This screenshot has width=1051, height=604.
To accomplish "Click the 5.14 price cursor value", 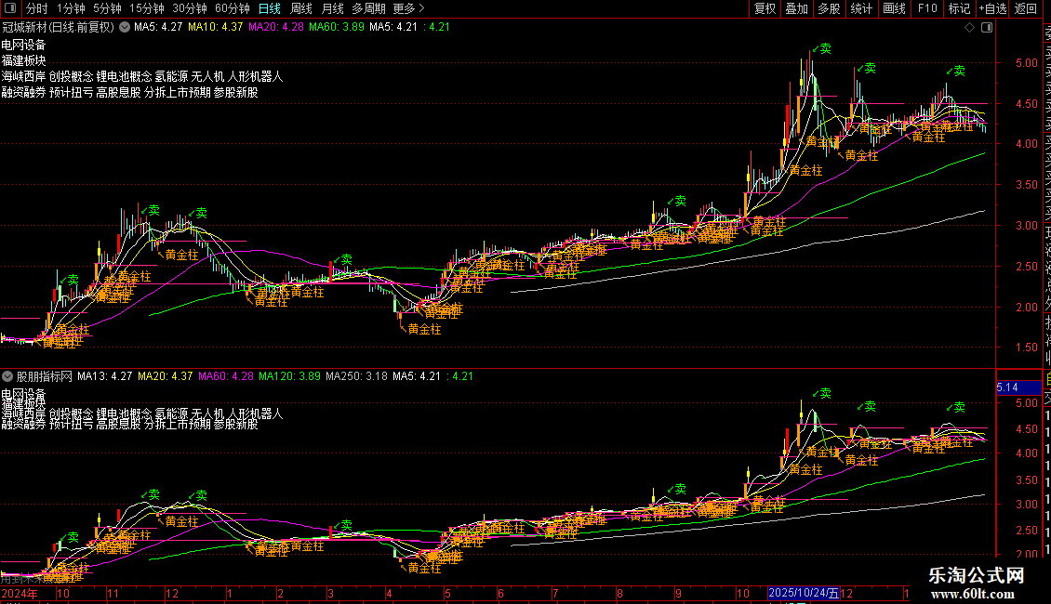I will click(x=1007, y=387).
